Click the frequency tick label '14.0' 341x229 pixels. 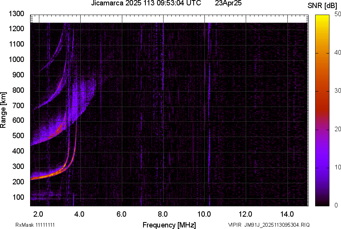287,214
